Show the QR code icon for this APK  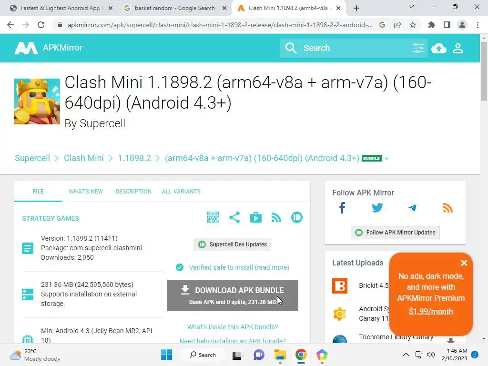coord(213,217)
